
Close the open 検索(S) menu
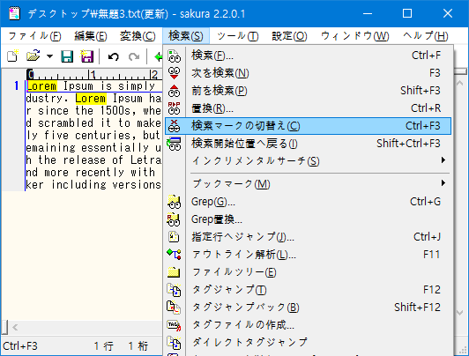pos(186,36)
